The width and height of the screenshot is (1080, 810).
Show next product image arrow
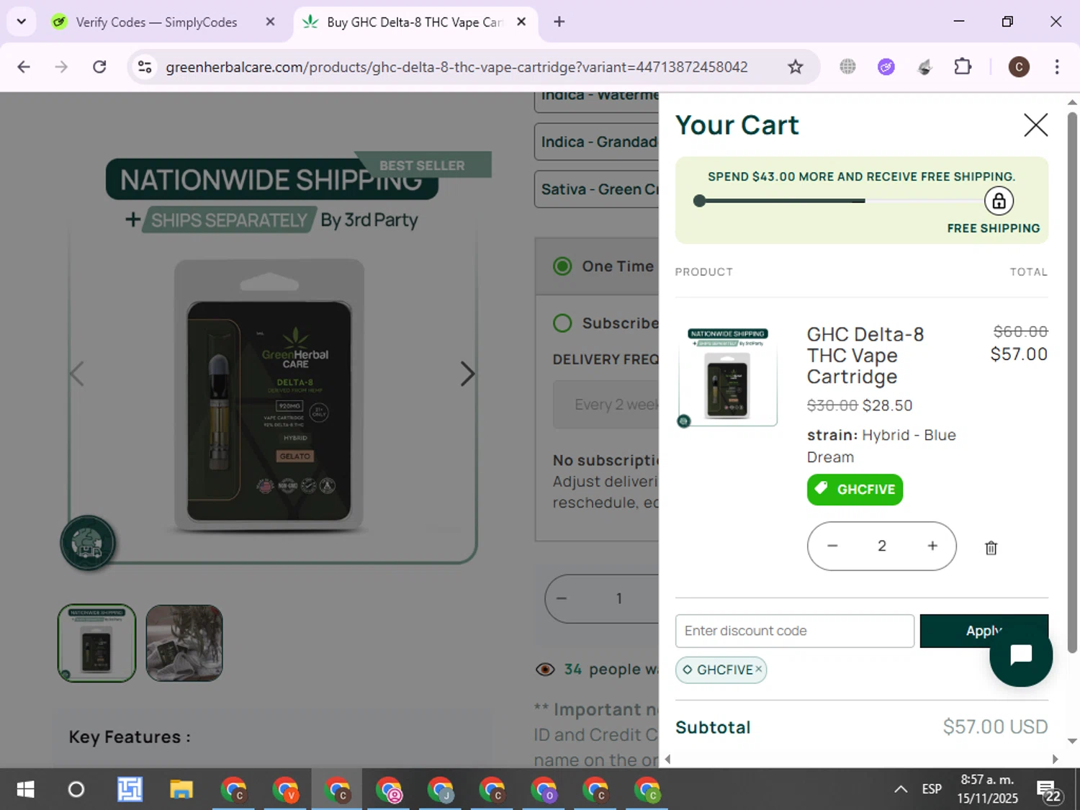(x=467, y=374)
